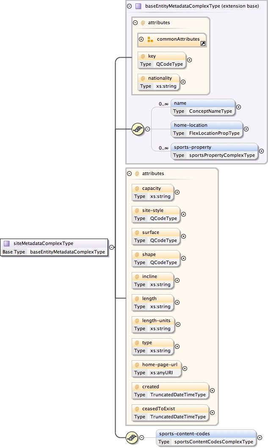Expand the home-location element
The image size is (268, 448).
(246, 129)
